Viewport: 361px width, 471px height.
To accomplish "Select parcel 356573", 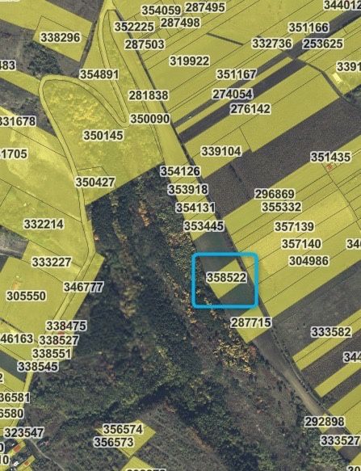I will (114, 442).
